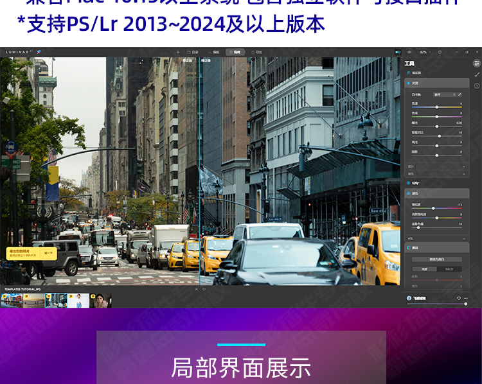The height and width of the screenshot is (384, 482).
Task: Open the 导出 Export tab
Action: [x=256, y=52]
